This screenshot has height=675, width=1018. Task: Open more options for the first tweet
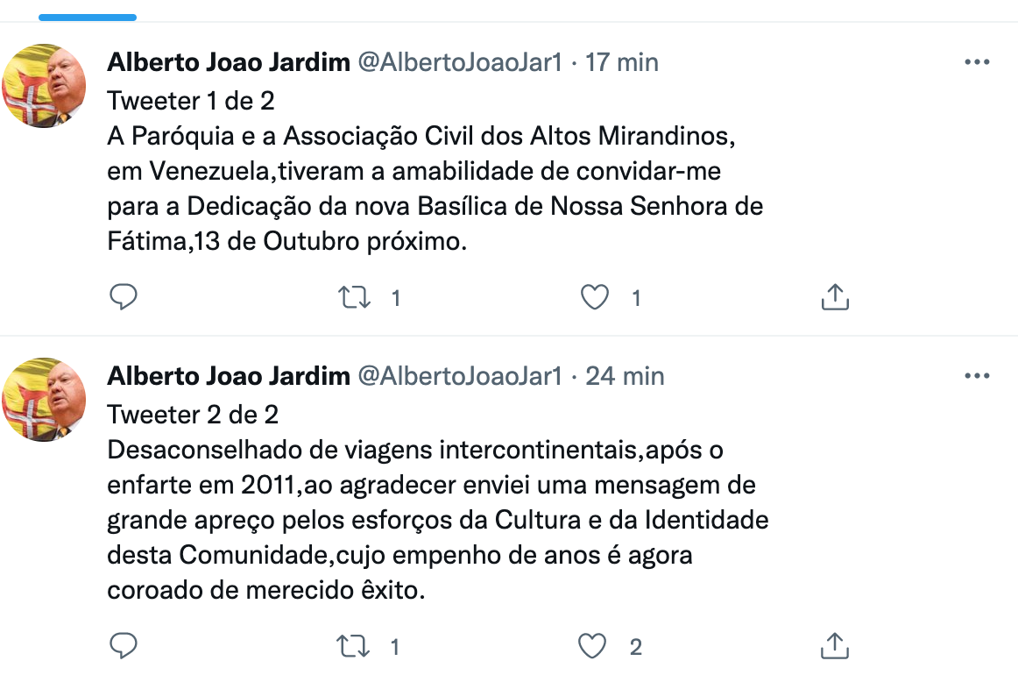(977, 62)
